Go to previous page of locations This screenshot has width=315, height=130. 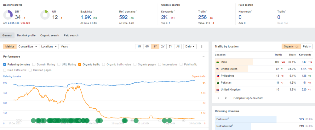pos(218,98)
